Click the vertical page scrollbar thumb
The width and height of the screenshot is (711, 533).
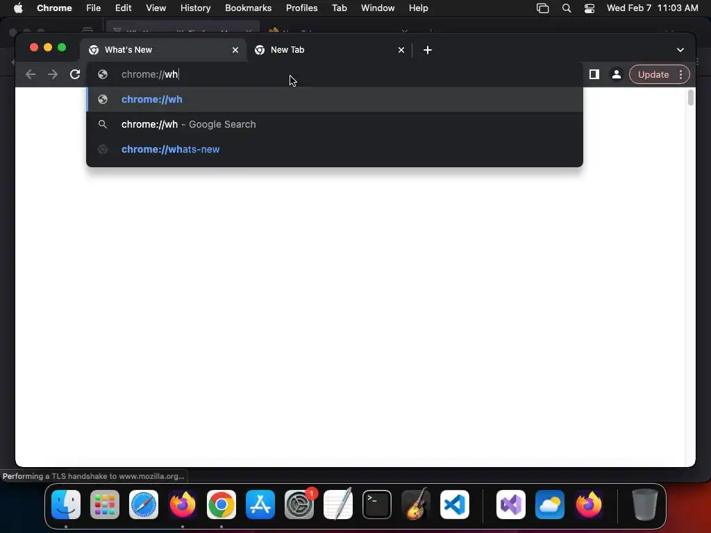click(x=691, y=97)
